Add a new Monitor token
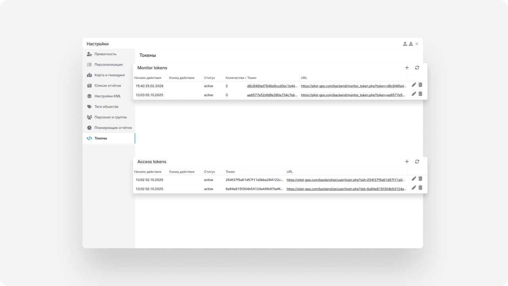This screenshot has width=508, height=286. [407, 68]
